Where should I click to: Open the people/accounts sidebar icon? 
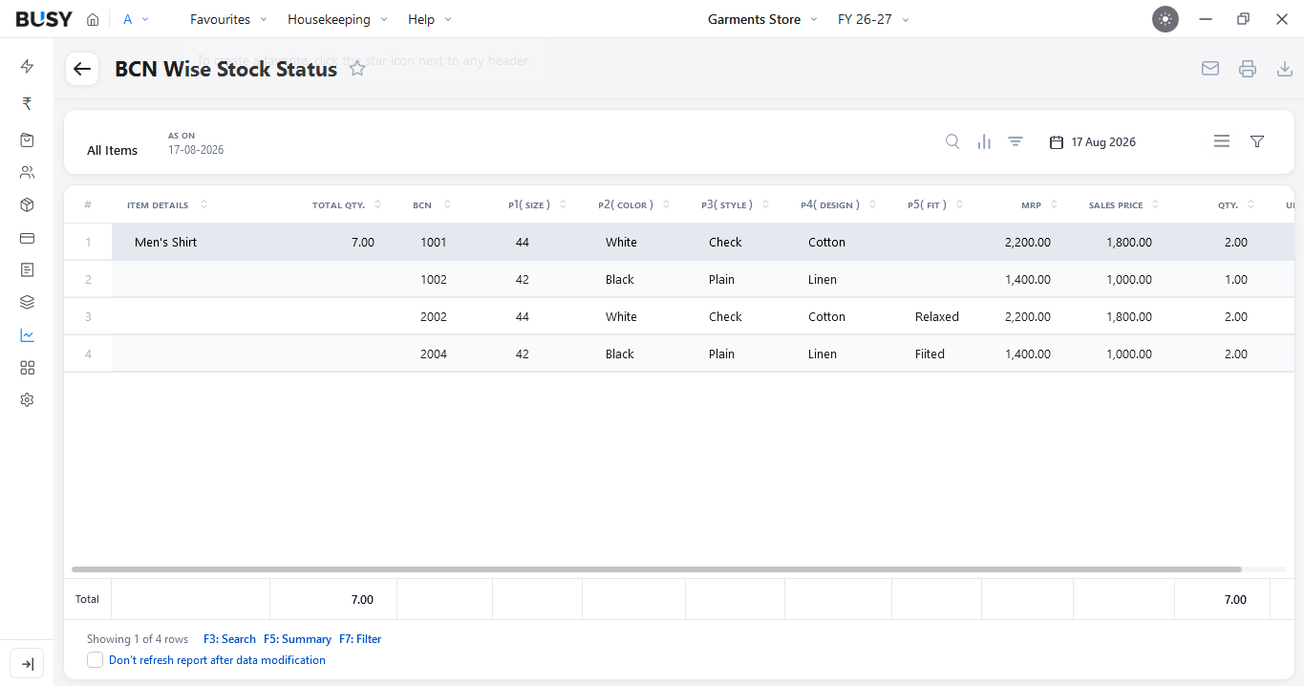tap(27, 173)
